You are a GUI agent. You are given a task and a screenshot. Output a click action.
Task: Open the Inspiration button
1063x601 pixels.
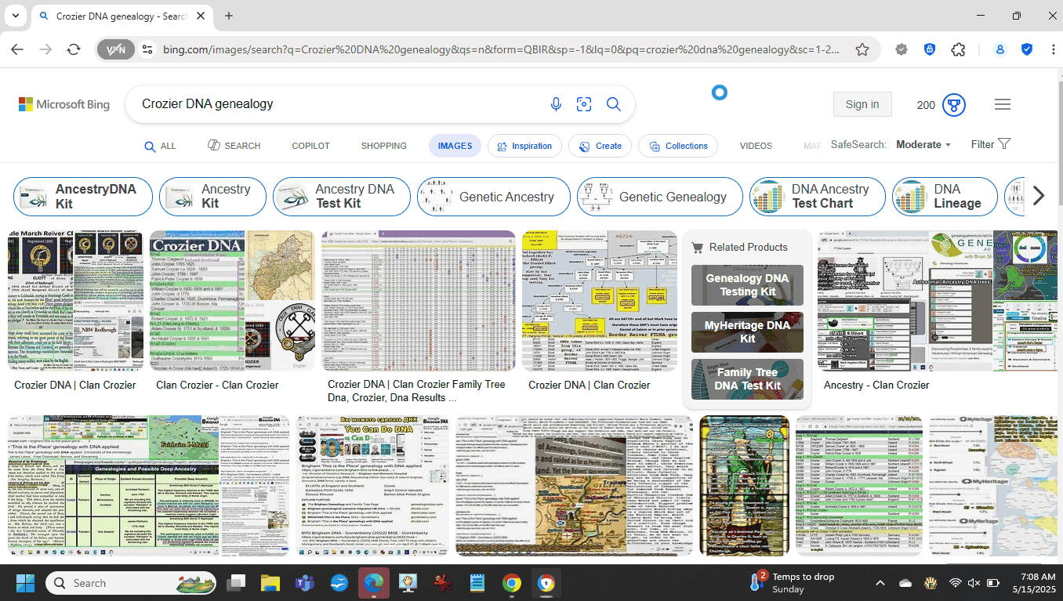(x=524, y=146)
